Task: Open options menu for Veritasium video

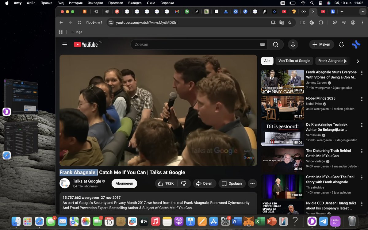Action: pyautogui.click(x=362, y=125)
